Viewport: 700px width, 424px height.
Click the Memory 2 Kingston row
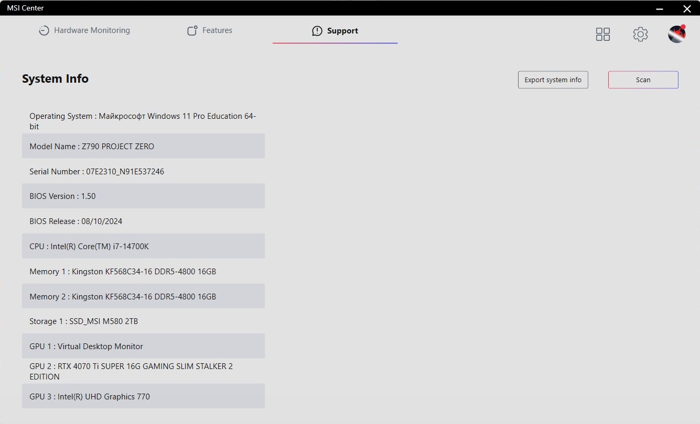point(143,296)
